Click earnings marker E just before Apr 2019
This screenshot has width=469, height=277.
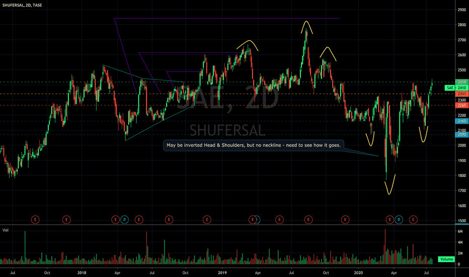(253, 220)
